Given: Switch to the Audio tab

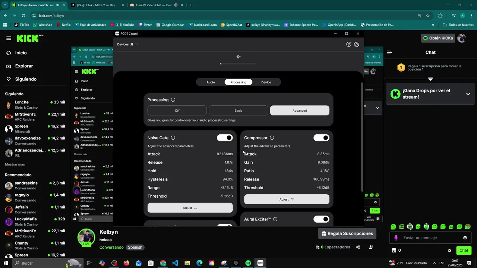Looking at the screenshot, I should (x=211, y=82).
